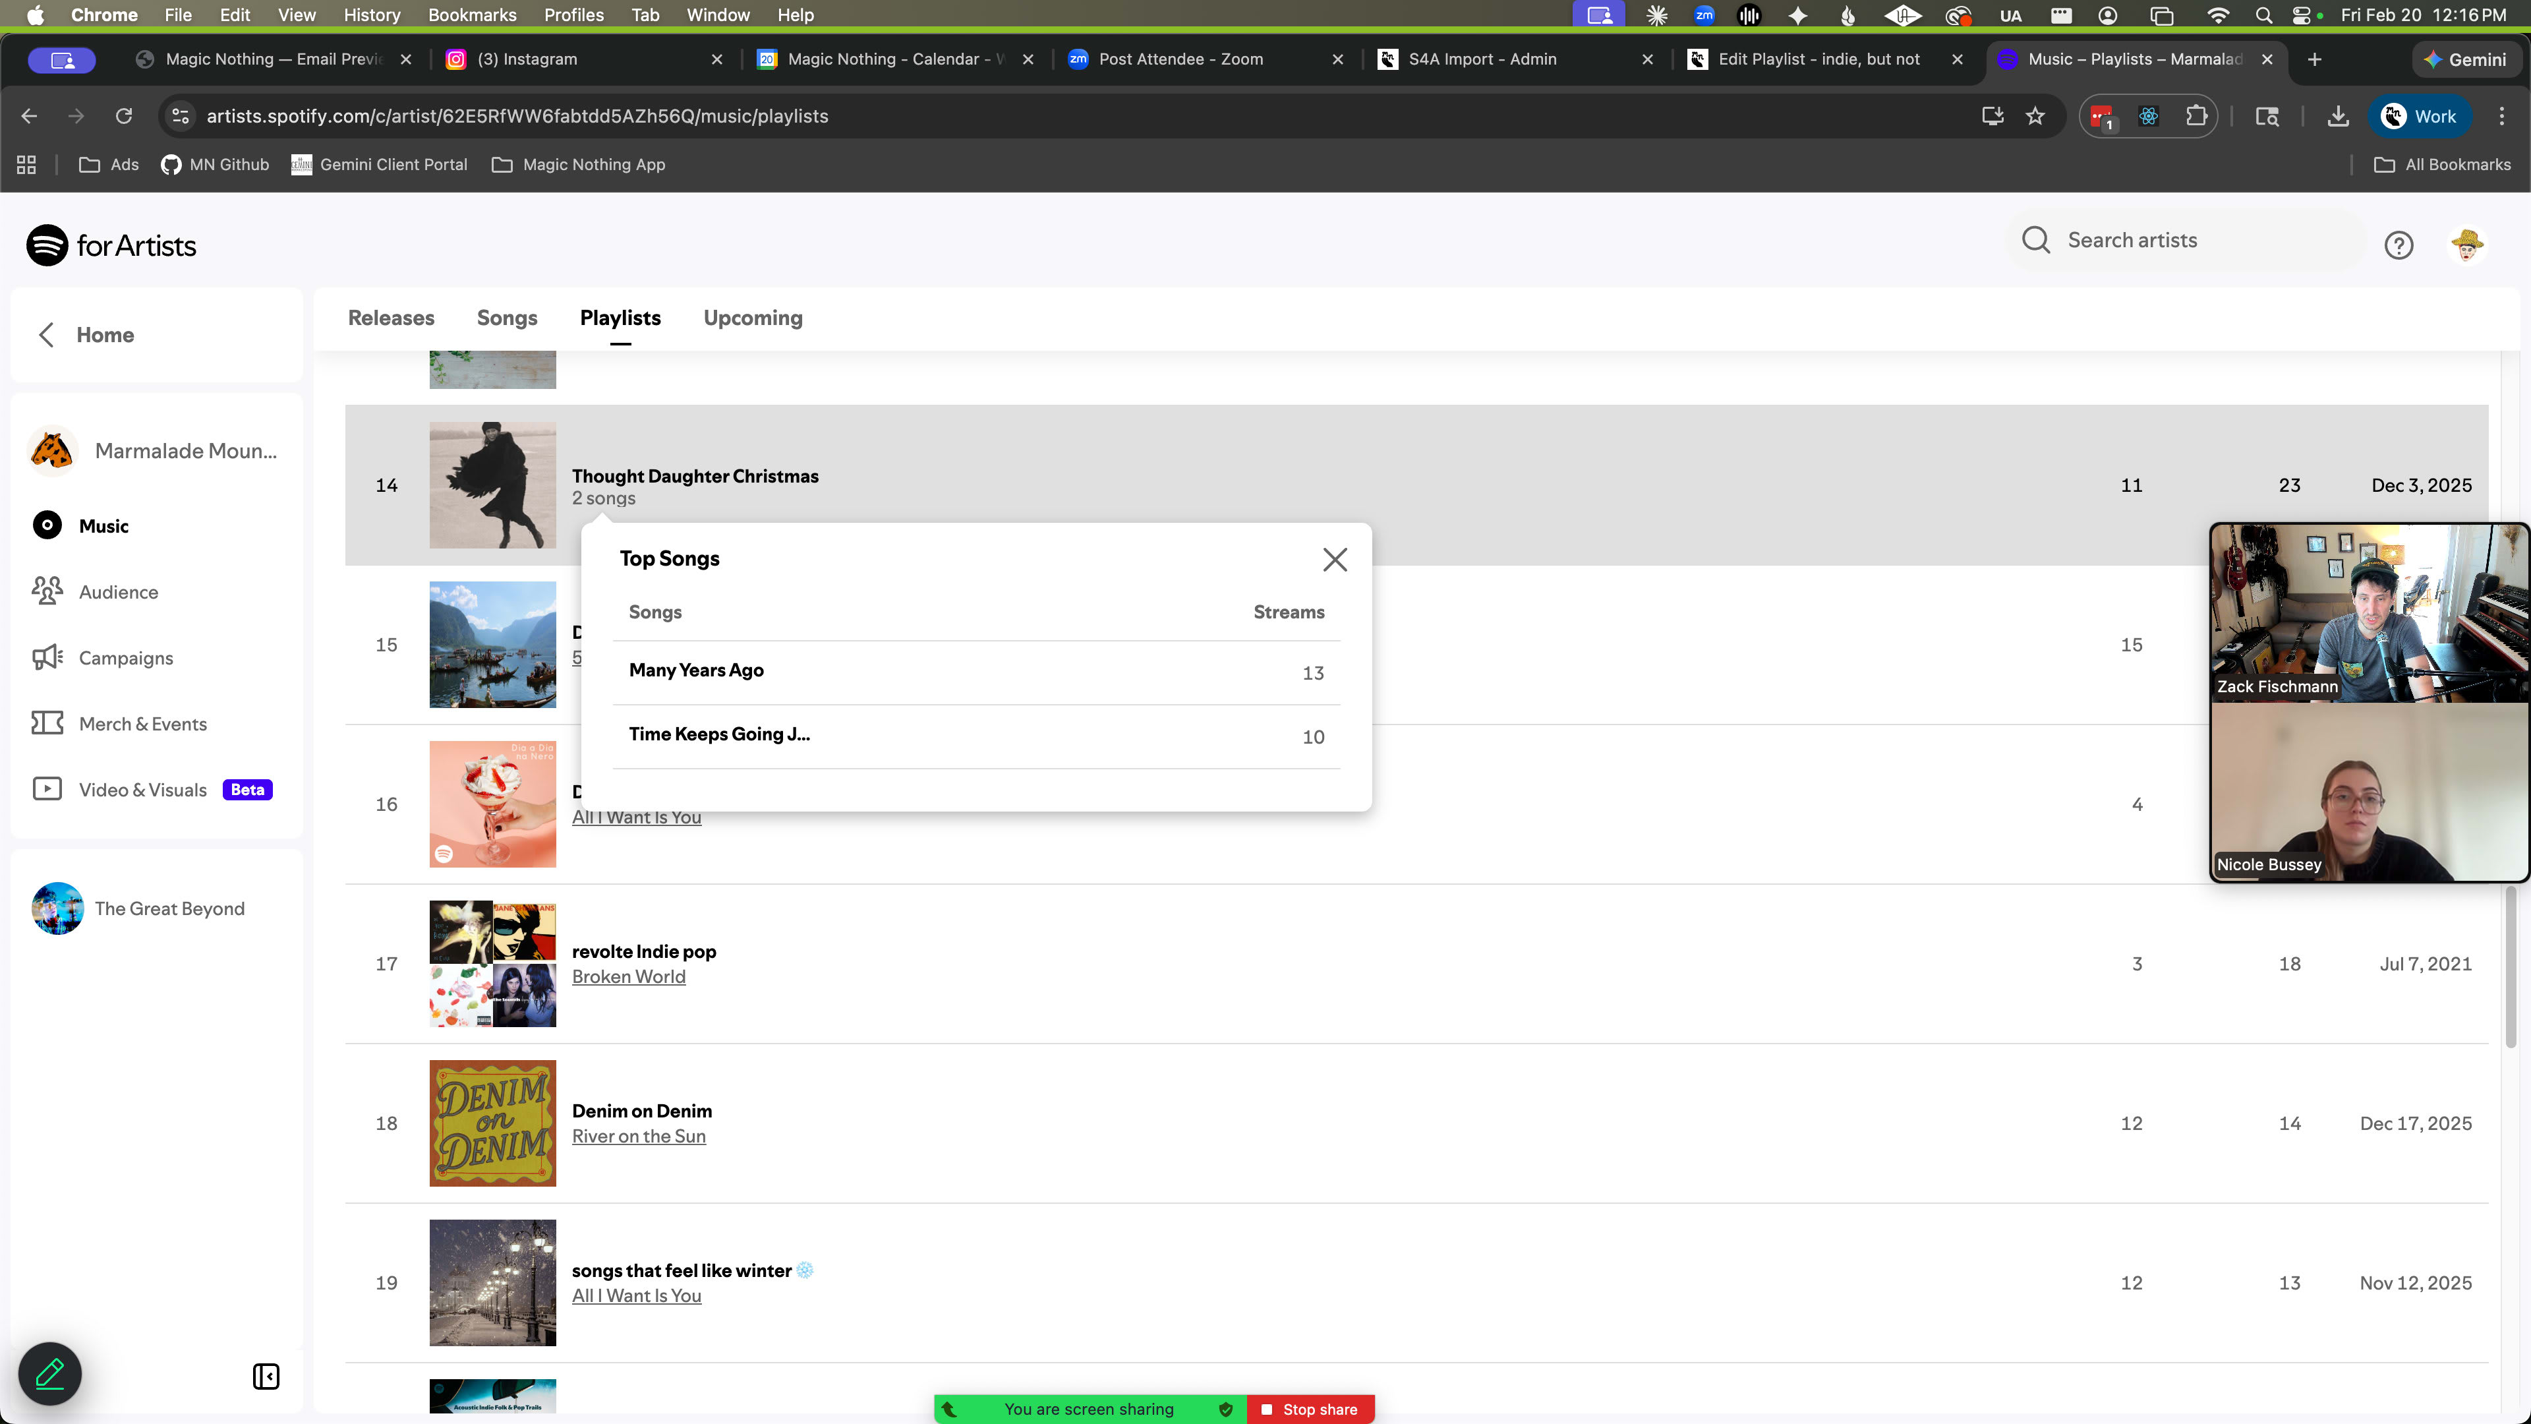
Task: Open the Broken World song link
Action: point(629,976)
